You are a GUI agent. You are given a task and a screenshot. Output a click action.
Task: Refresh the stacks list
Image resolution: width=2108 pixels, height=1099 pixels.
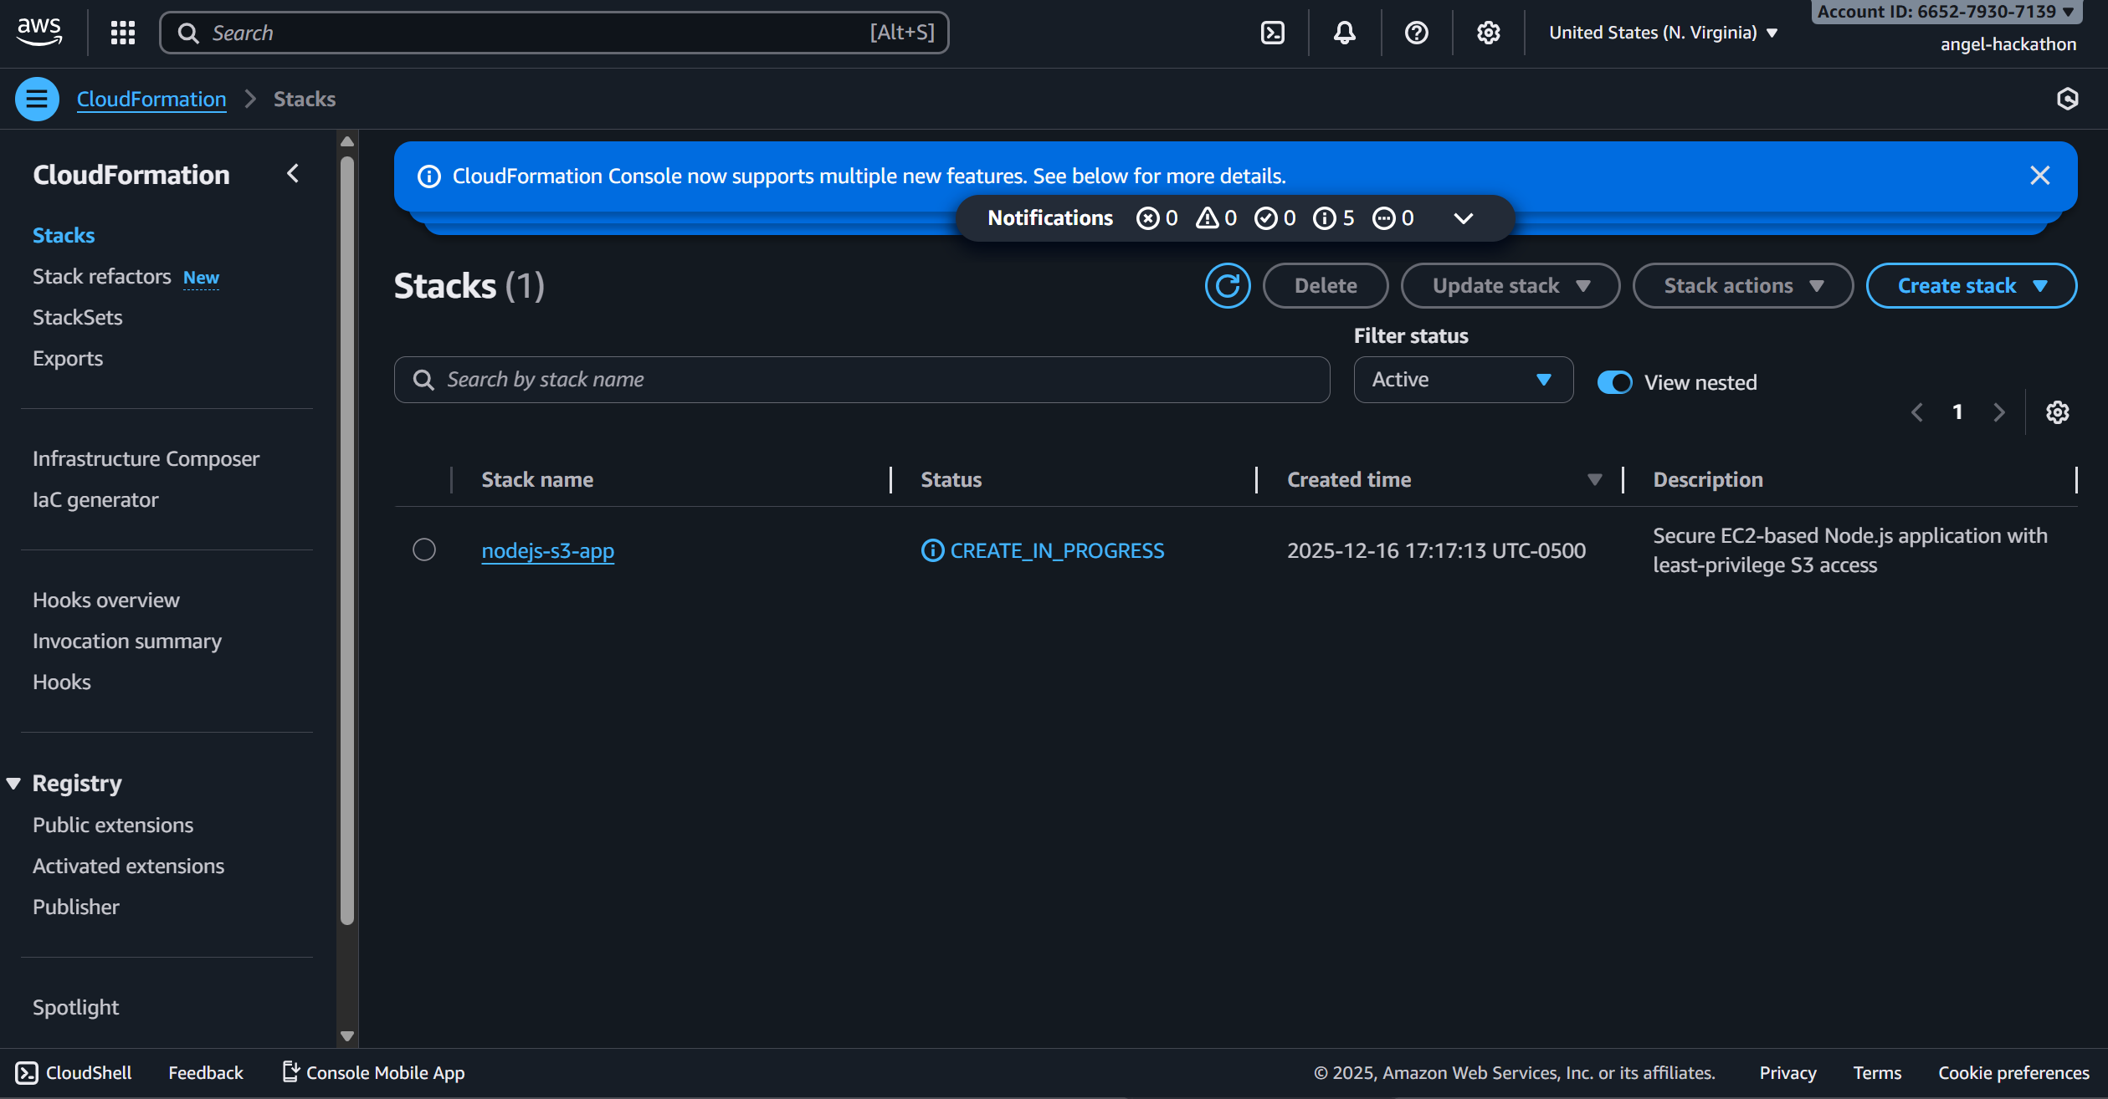1227,285
